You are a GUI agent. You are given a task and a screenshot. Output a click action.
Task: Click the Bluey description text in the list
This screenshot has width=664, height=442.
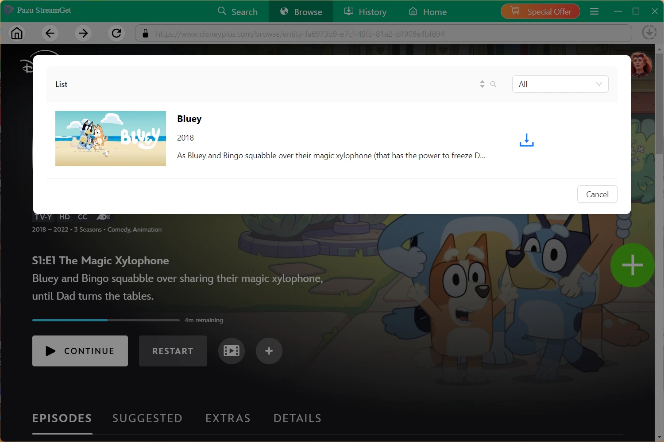331,156
